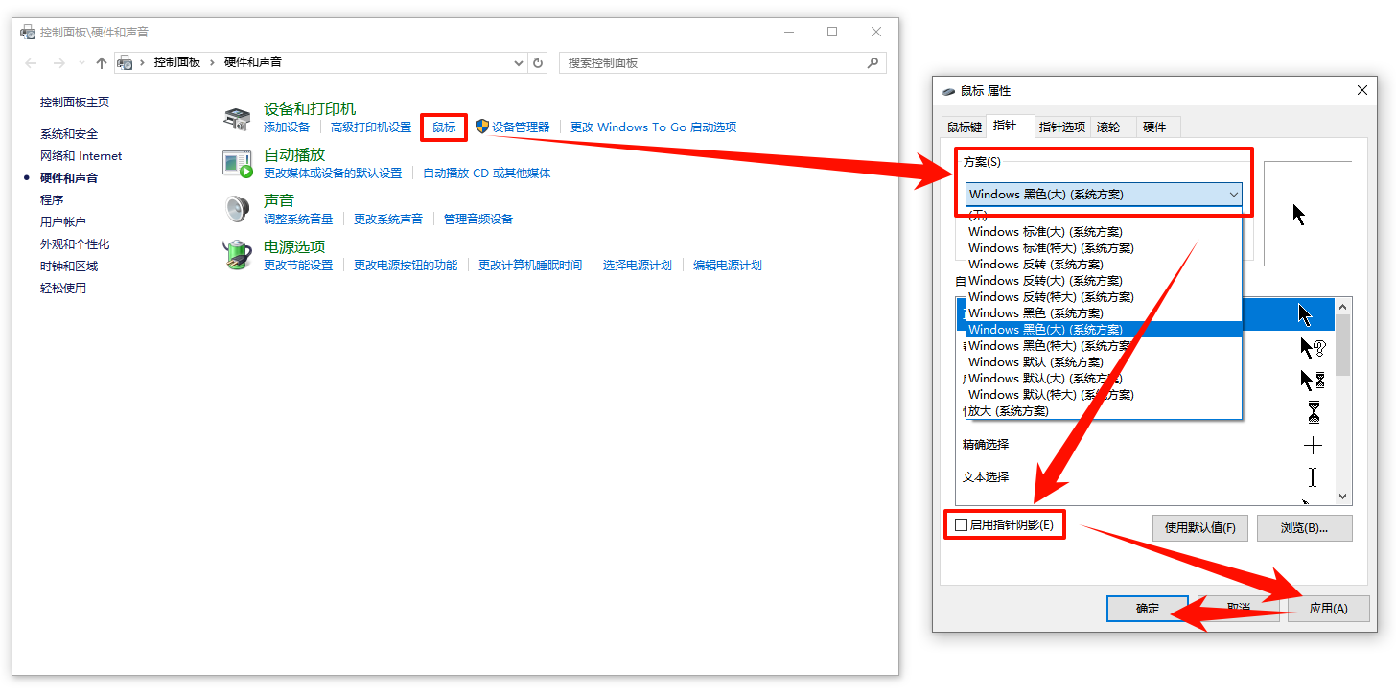Choose Windows 黑色 (系统方案) option
1396x694 pixels.
(1104, 312)
